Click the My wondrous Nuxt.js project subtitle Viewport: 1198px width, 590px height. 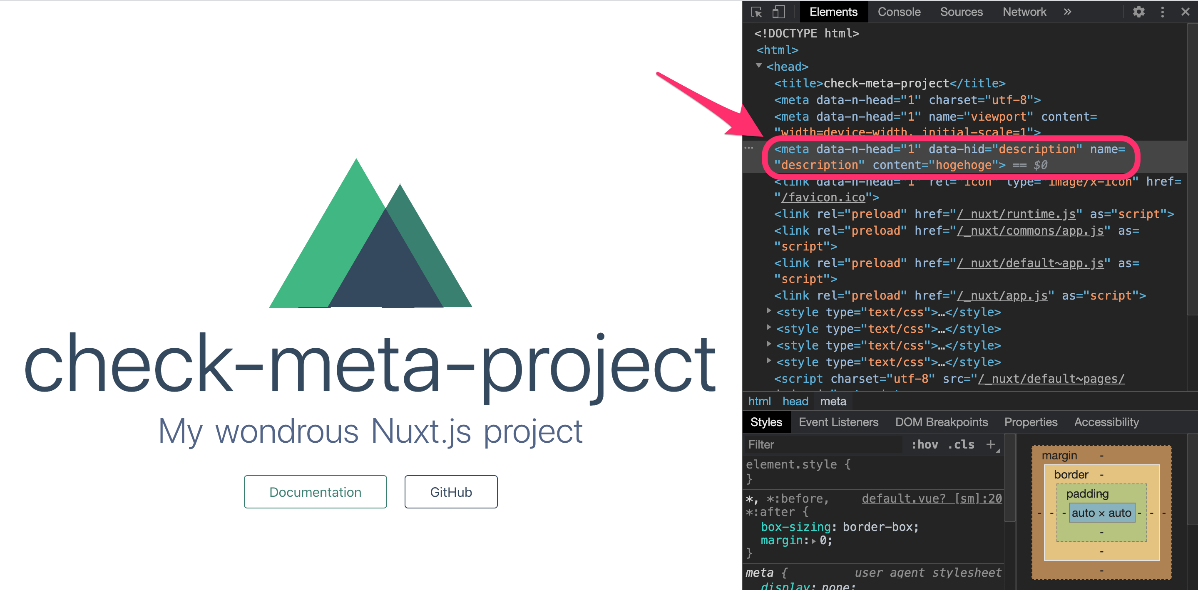pyautogui.click(x=370, y=431)
